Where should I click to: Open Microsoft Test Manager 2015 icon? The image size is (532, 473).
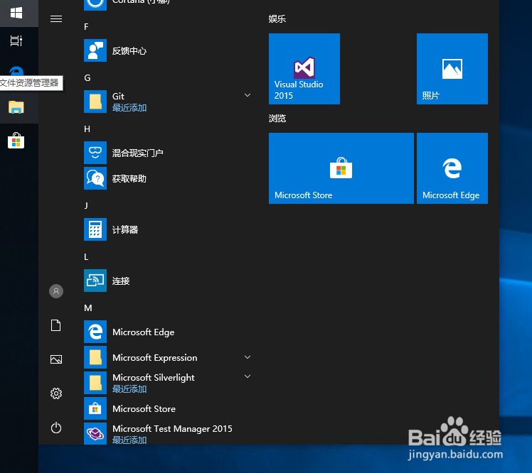(95, 434)
